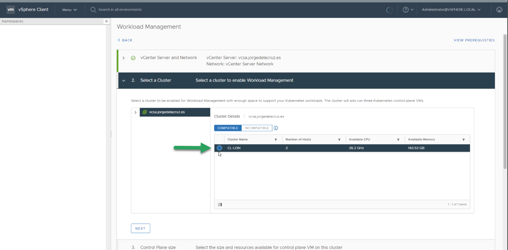Click the vCenter icon beside vcsa.jorgedelacruz.es
Screen dimensions: 508x250
(145, 112)
